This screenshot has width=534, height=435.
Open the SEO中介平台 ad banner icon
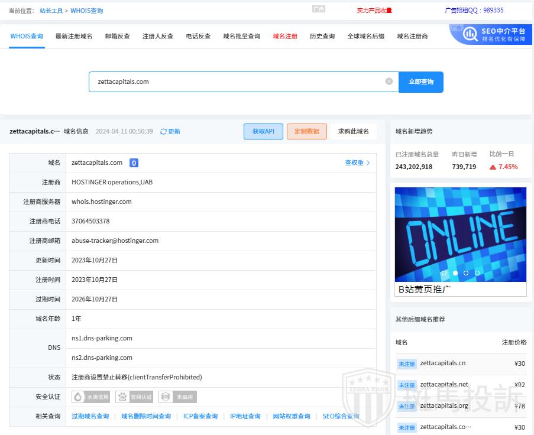click(x=471, y=34)
